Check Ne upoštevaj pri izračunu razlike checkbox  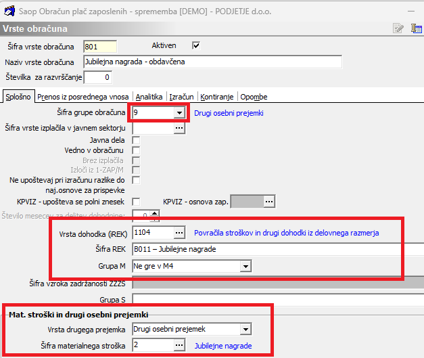136,180
